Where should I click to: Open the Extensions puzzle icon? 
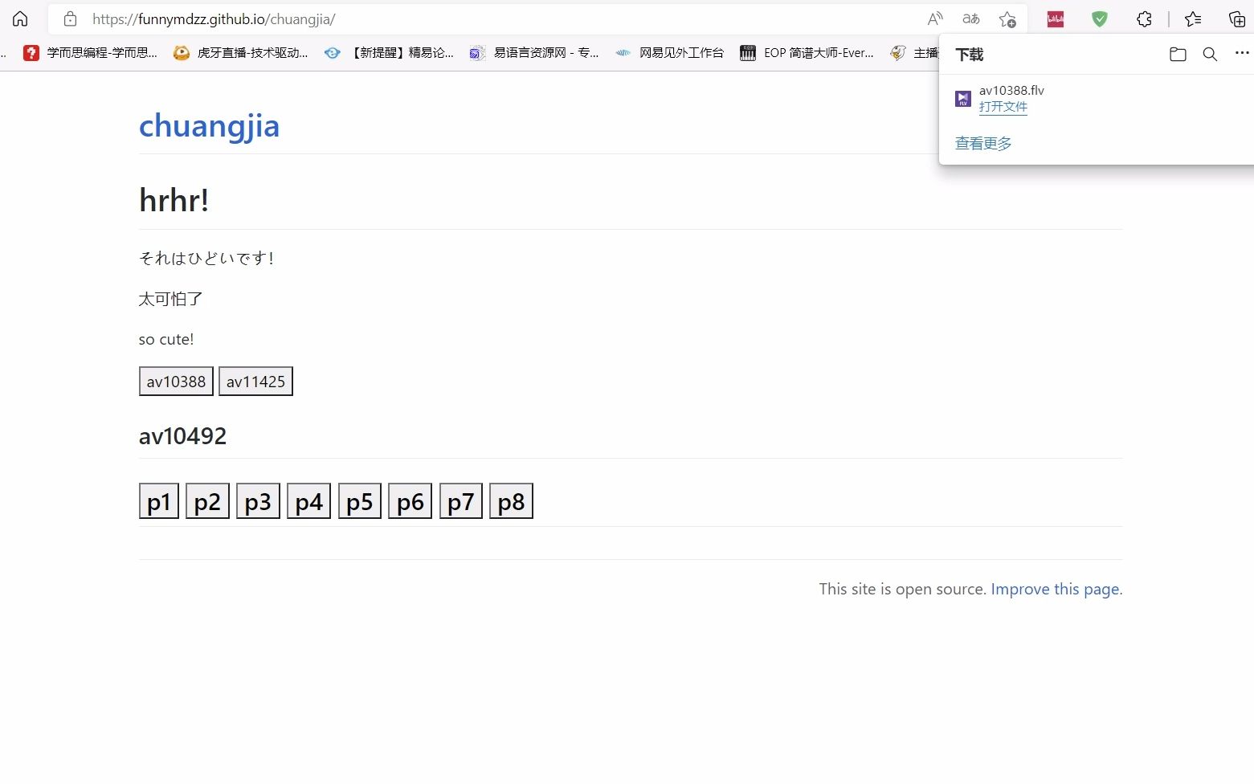pos(1144,18)
